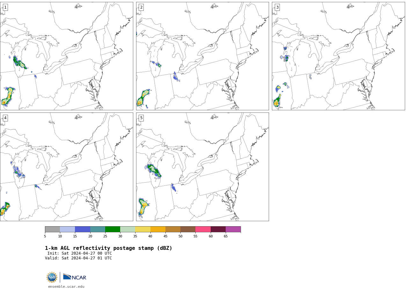The width and height of the screenshot is (408, 290).
Task: Select the teal 20-25 dBZ swatch
Action: point(98,229)
